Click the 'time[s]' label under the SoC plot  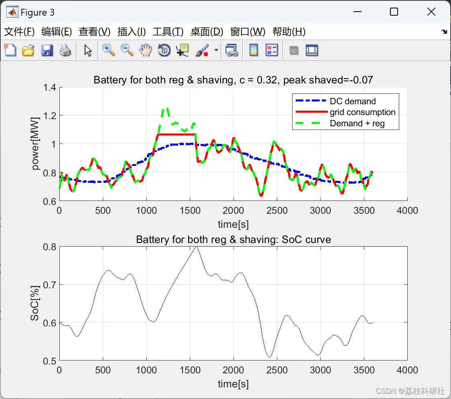[x=233, y=384]
